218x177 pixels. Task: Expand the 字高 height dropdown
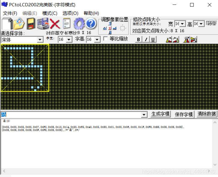click(97, 40)
